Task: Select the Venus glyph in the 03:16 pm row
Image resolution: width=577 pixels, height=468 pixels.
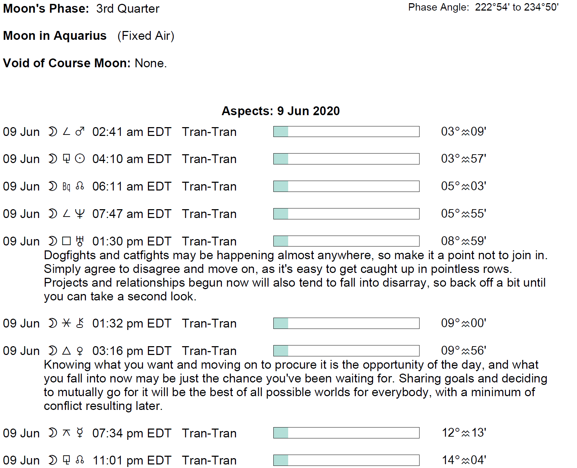Action: click(x=80, y=351)
